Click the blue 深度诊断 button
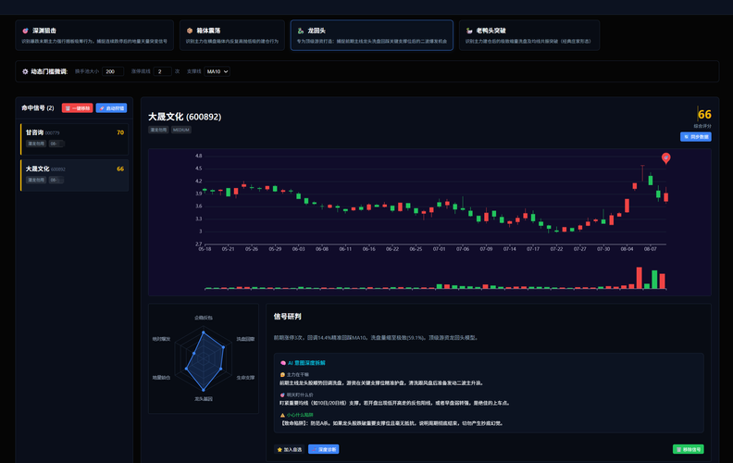Viewport: 733px width, 463px height. tap(324, 449)
